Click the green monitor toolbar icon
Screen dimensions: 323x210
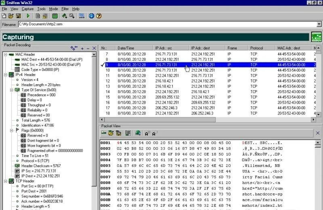(x=55, y=16)
